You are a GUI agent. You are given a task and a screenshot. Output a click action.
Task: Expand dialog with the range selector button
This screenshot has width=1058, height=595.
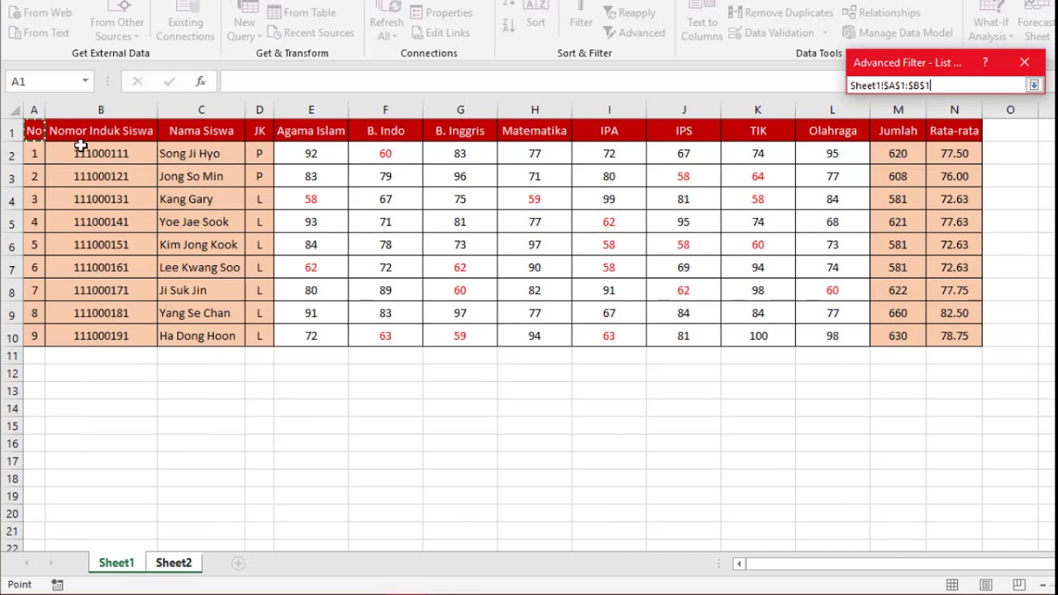[1034, 85]
